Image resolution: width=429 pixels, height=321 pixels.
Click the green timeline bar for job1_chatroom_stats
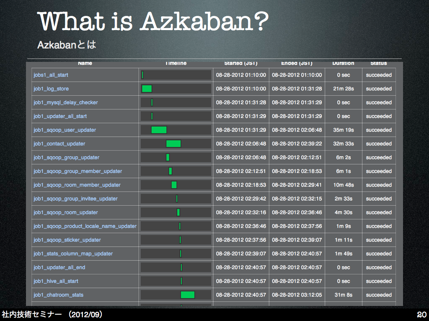point(188,295)
